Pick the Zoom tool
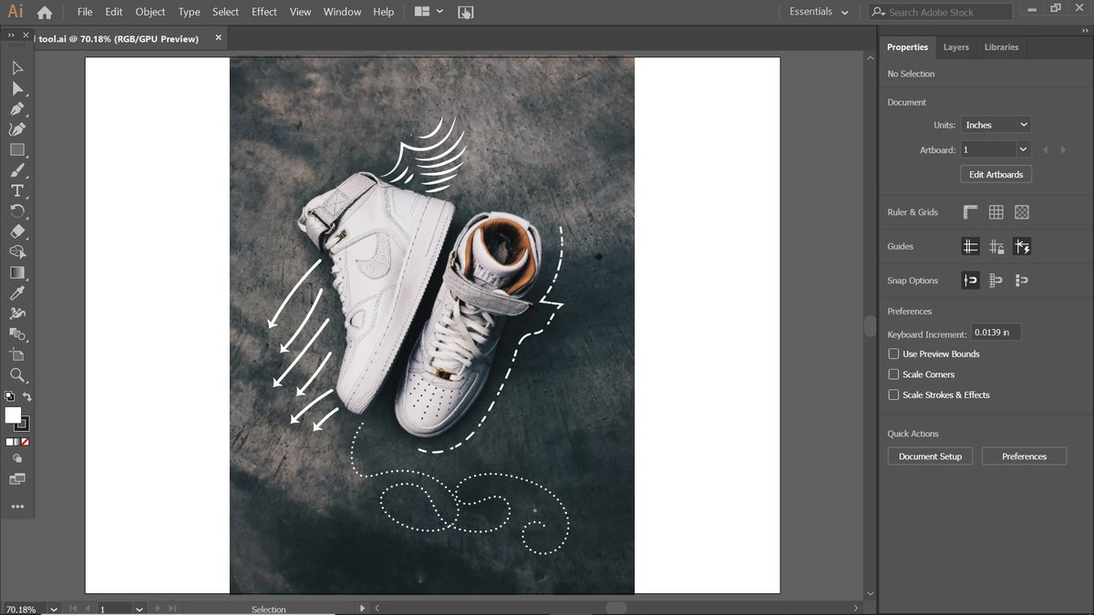 tap(17, 374)
